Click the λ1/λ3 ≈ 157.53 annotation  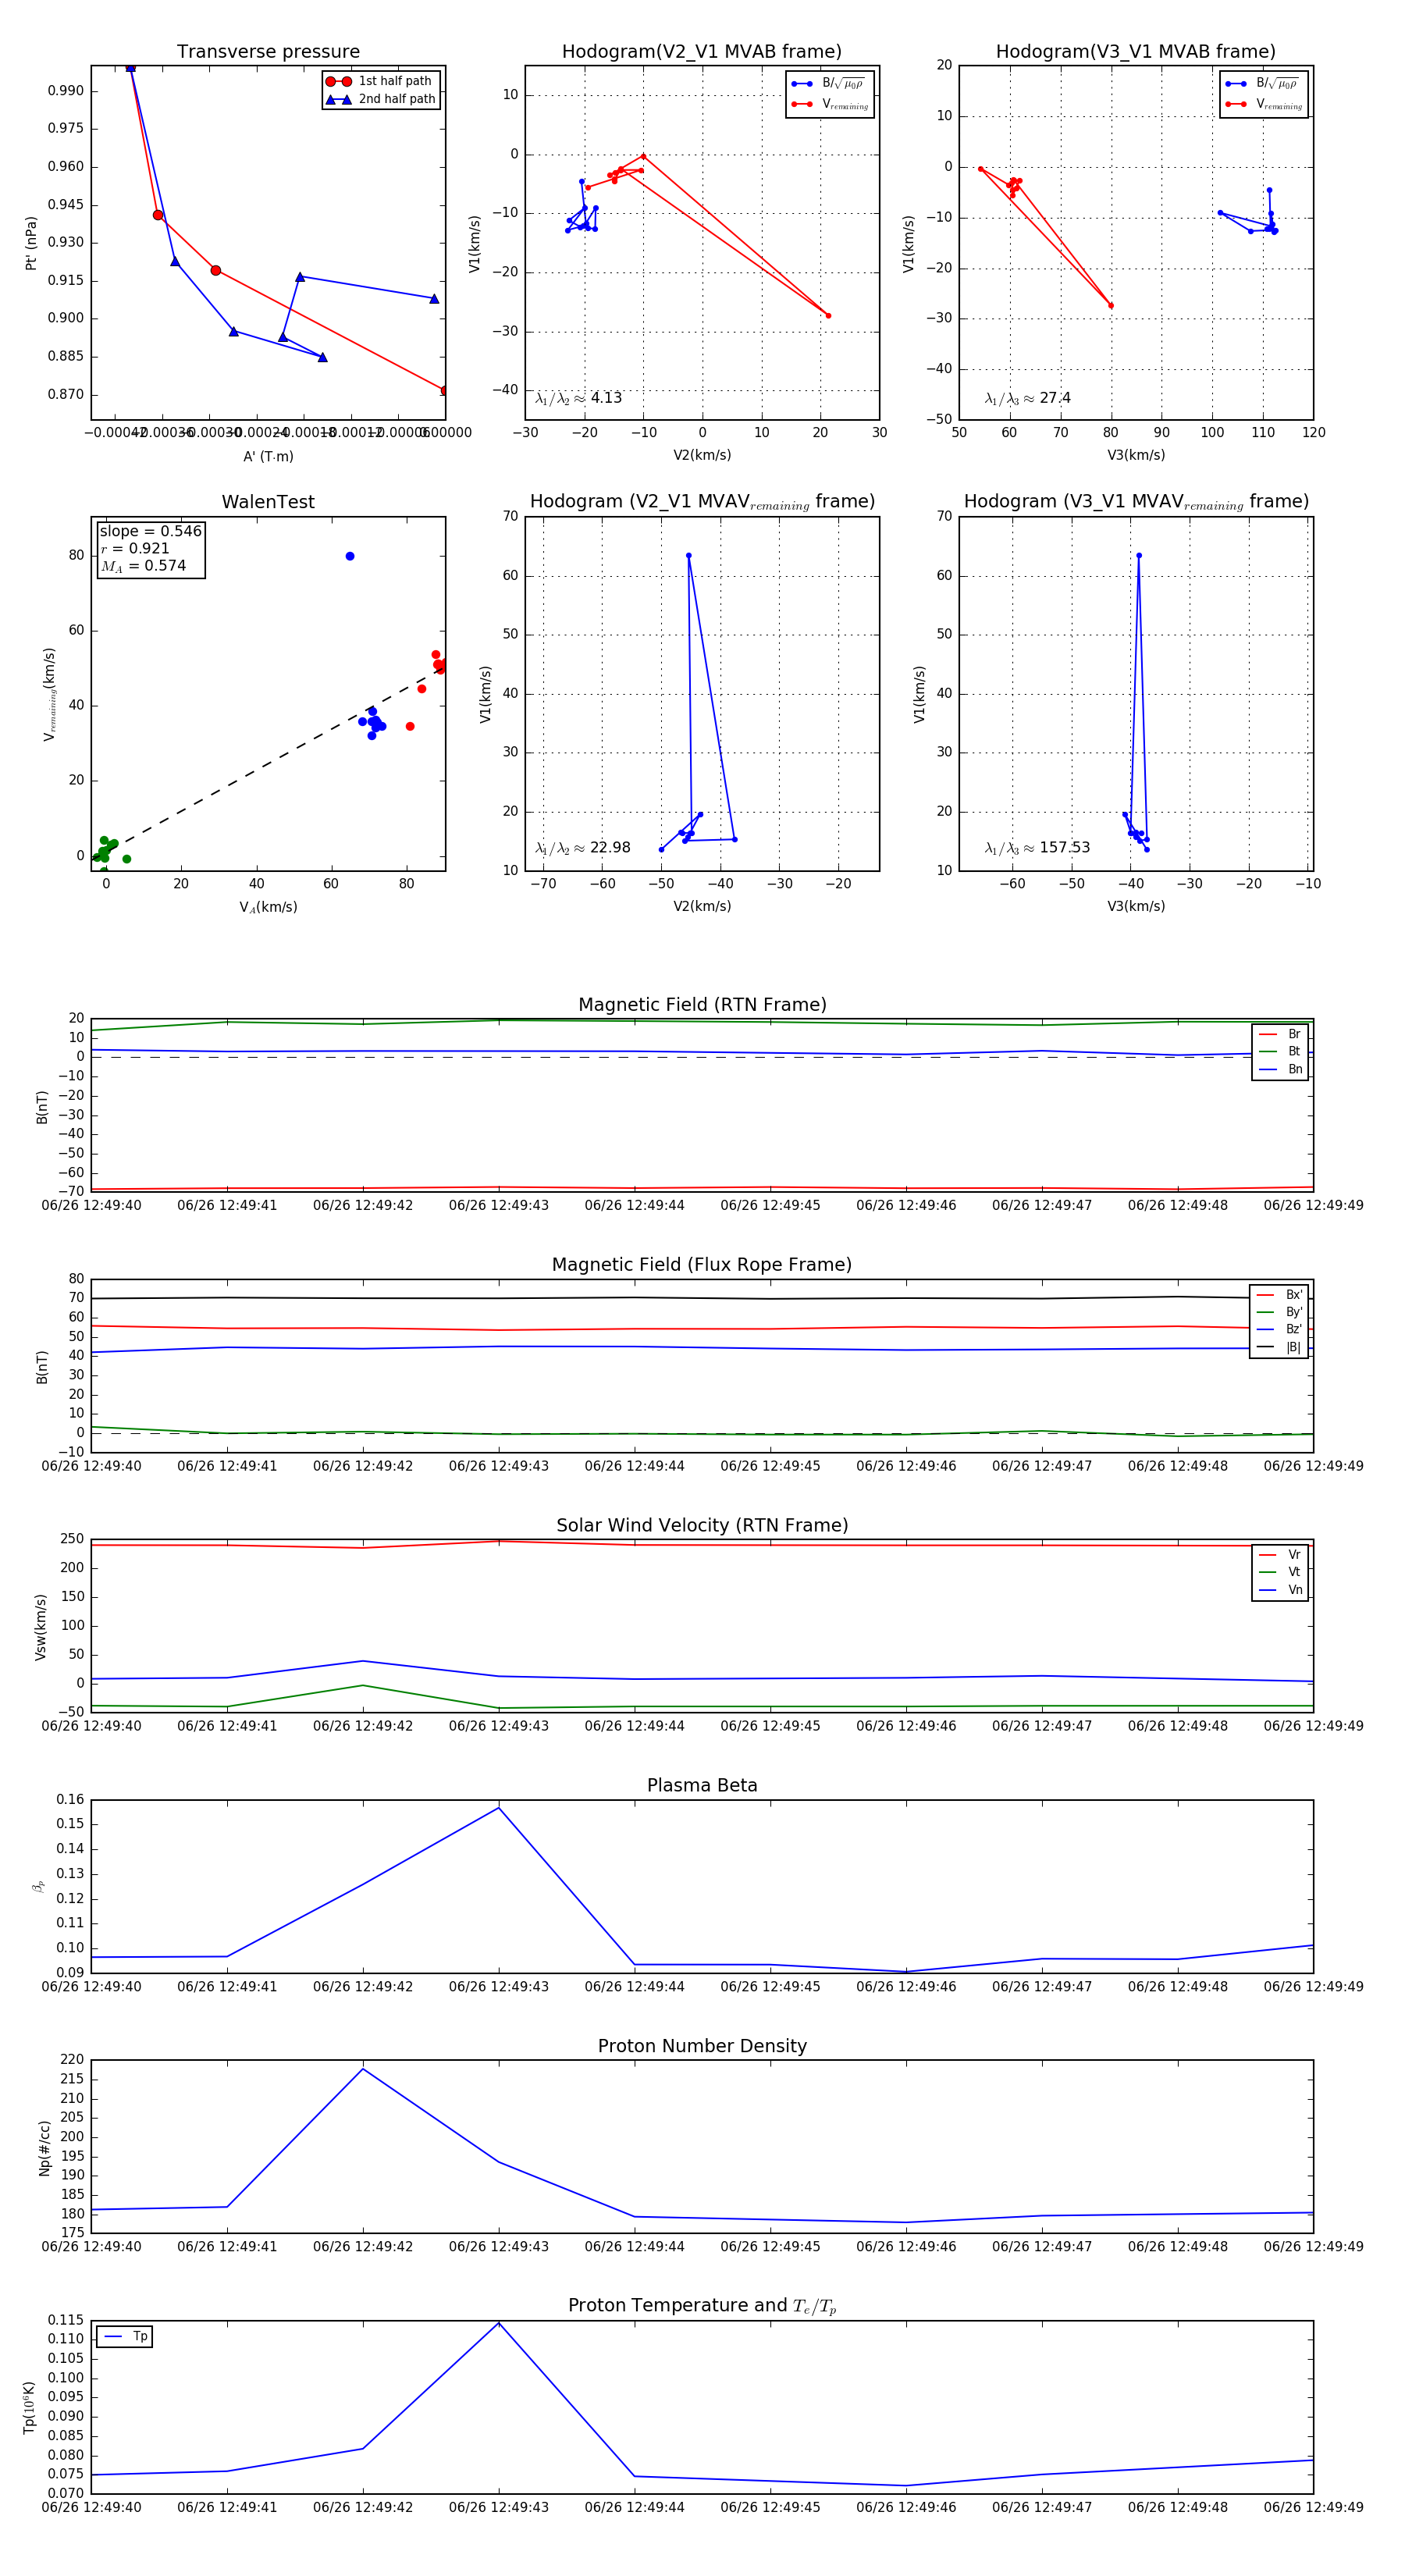click(x=1037, y=848)
